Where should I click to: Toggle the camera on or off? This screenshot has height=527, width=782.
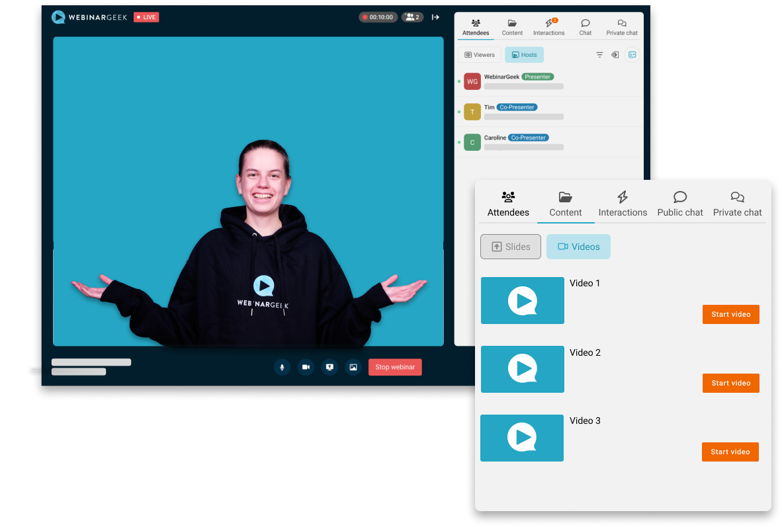[x=306, y=367]
